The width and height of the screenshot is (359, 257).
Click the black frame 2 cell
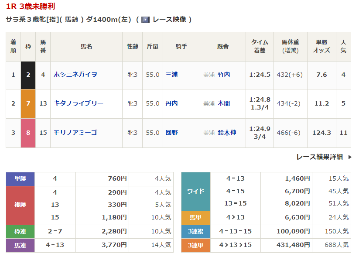[x=28, y=75]
